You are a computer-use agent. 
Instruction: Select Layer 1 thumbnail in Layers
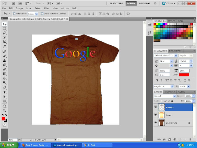[x=161, y=115]
